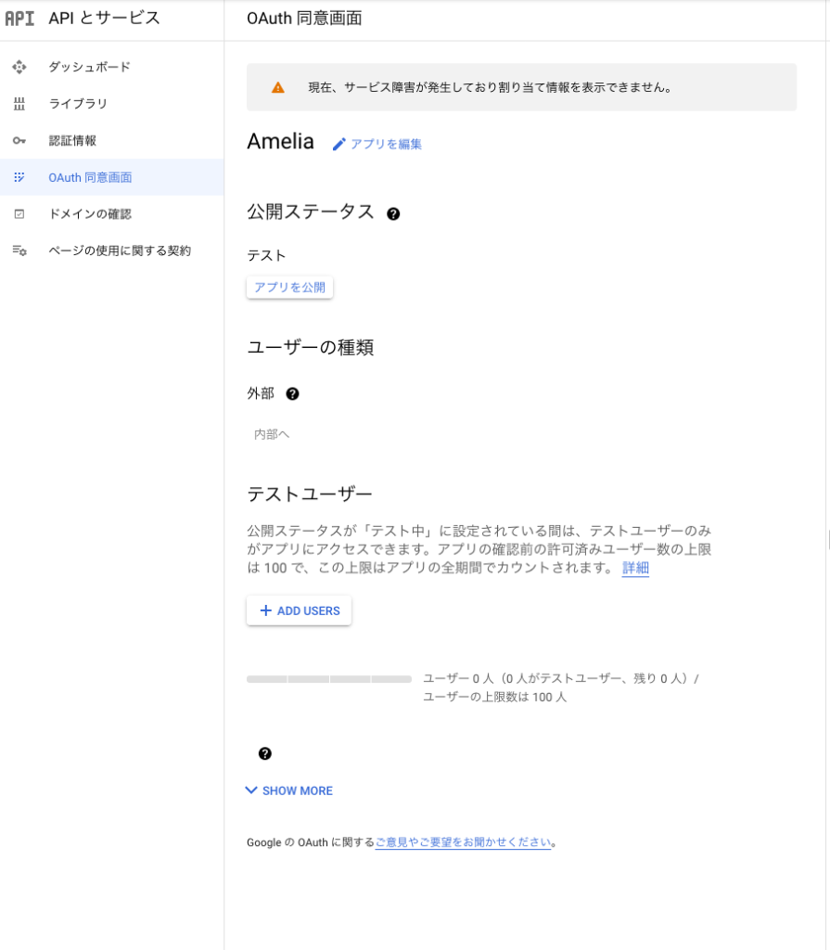Open help icon next to 外部
Viewport: 830px width, 950px height.
click(x=293, y=393)
